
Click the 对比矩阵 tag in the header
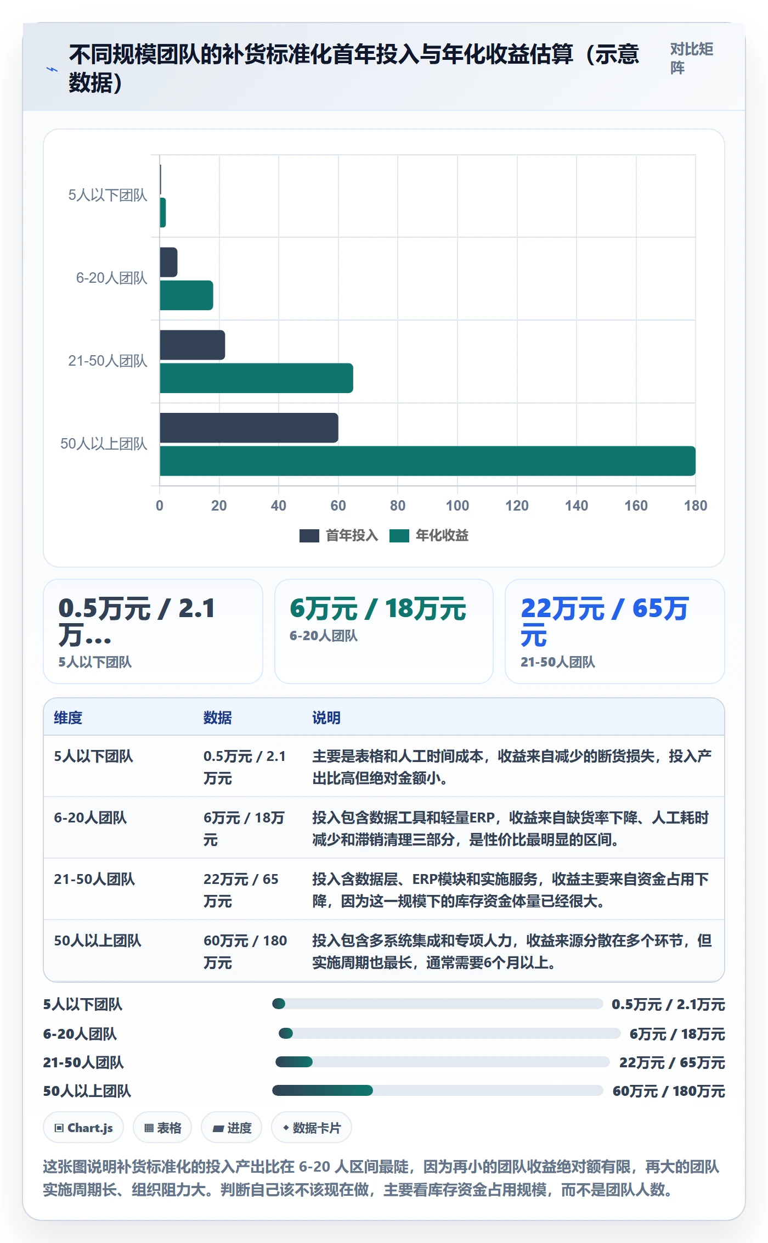tap(691, 58)
